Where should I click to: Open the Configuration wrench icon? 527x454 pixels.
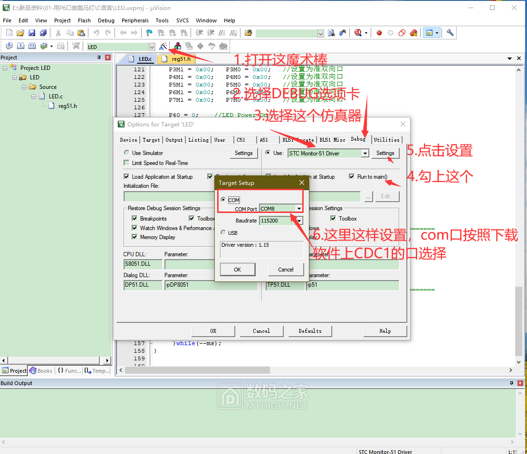pyautogui.click(x=450, y=32)
